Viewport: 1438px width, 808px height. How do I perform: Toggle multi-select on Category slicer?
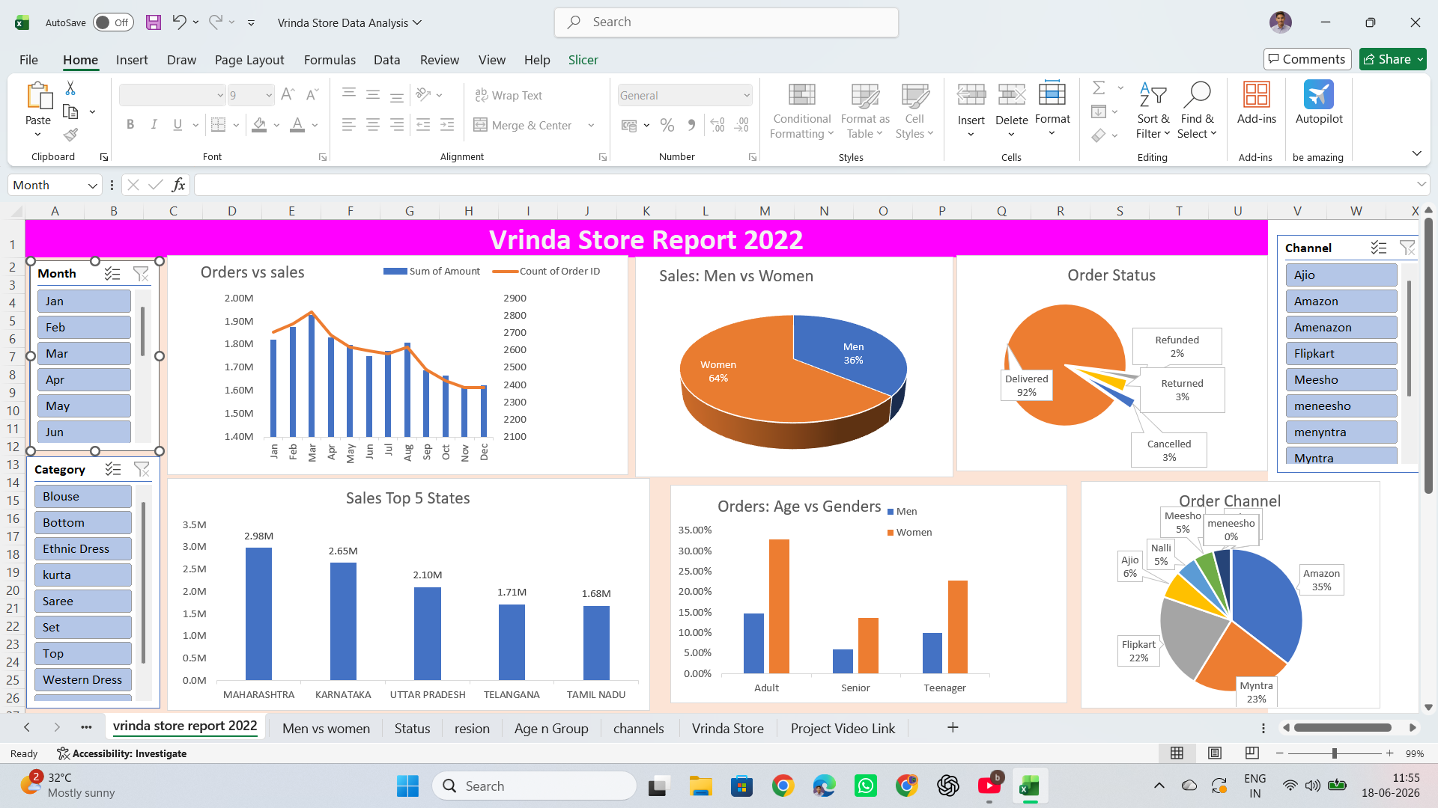(x=113, y=469)
